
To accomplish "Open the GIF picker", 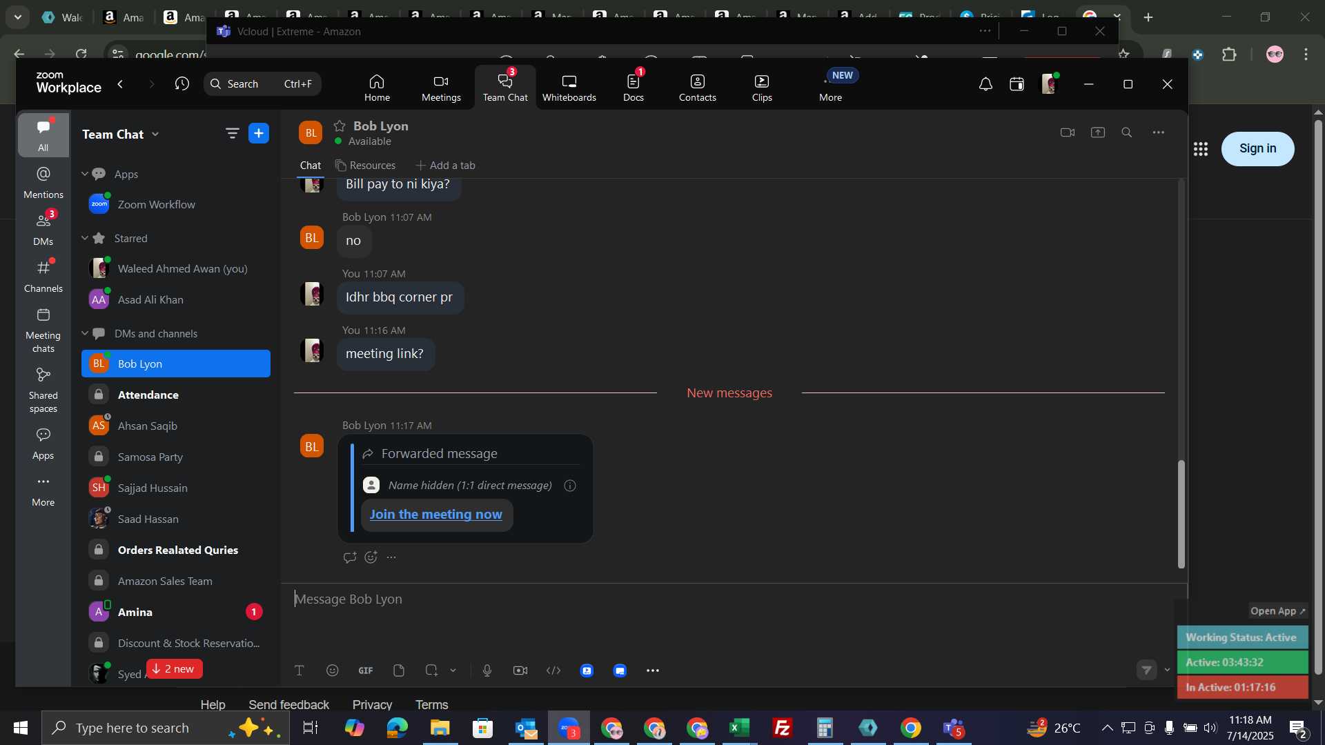I will coord(366,670).
